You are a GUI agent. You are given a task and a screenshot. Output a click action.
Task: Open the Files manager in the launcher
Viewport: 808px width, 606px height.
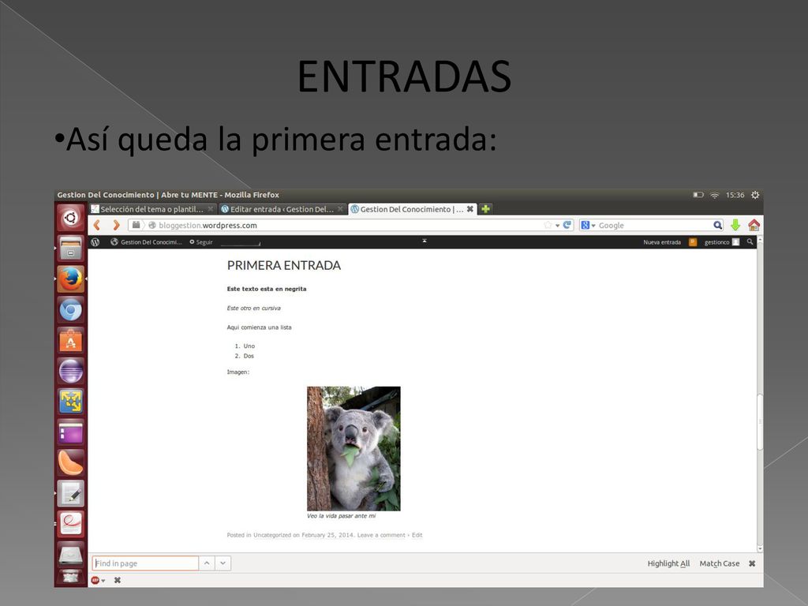click(x=70, y=249)
